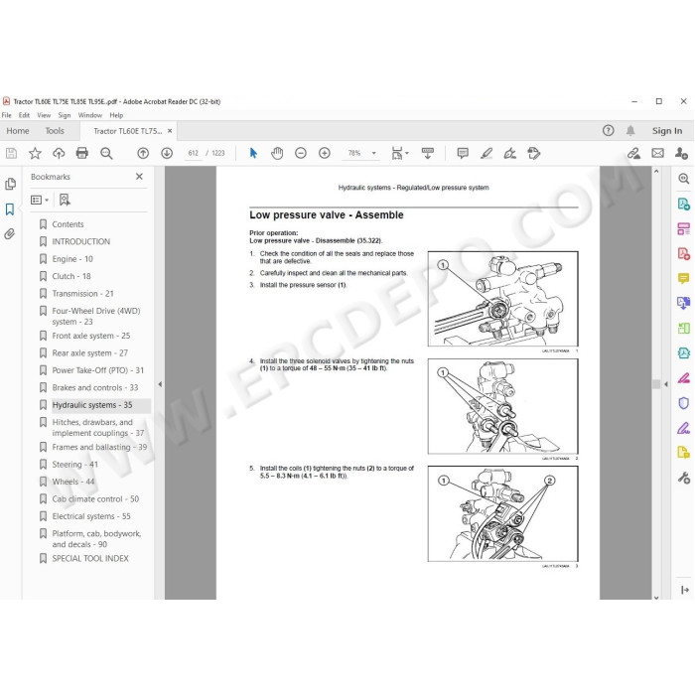Open fit page options dropdown

point(400,153)
